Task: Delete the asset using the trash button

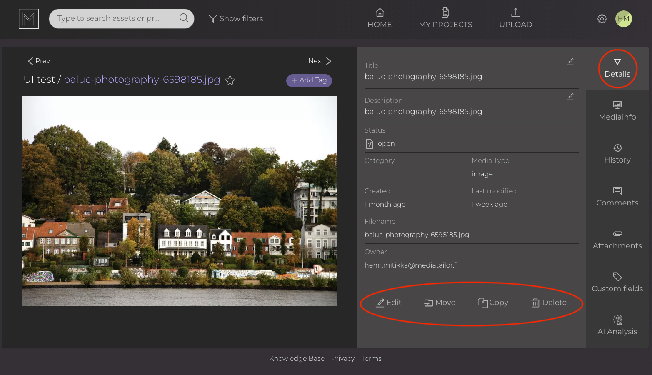Action: [549, 302]
